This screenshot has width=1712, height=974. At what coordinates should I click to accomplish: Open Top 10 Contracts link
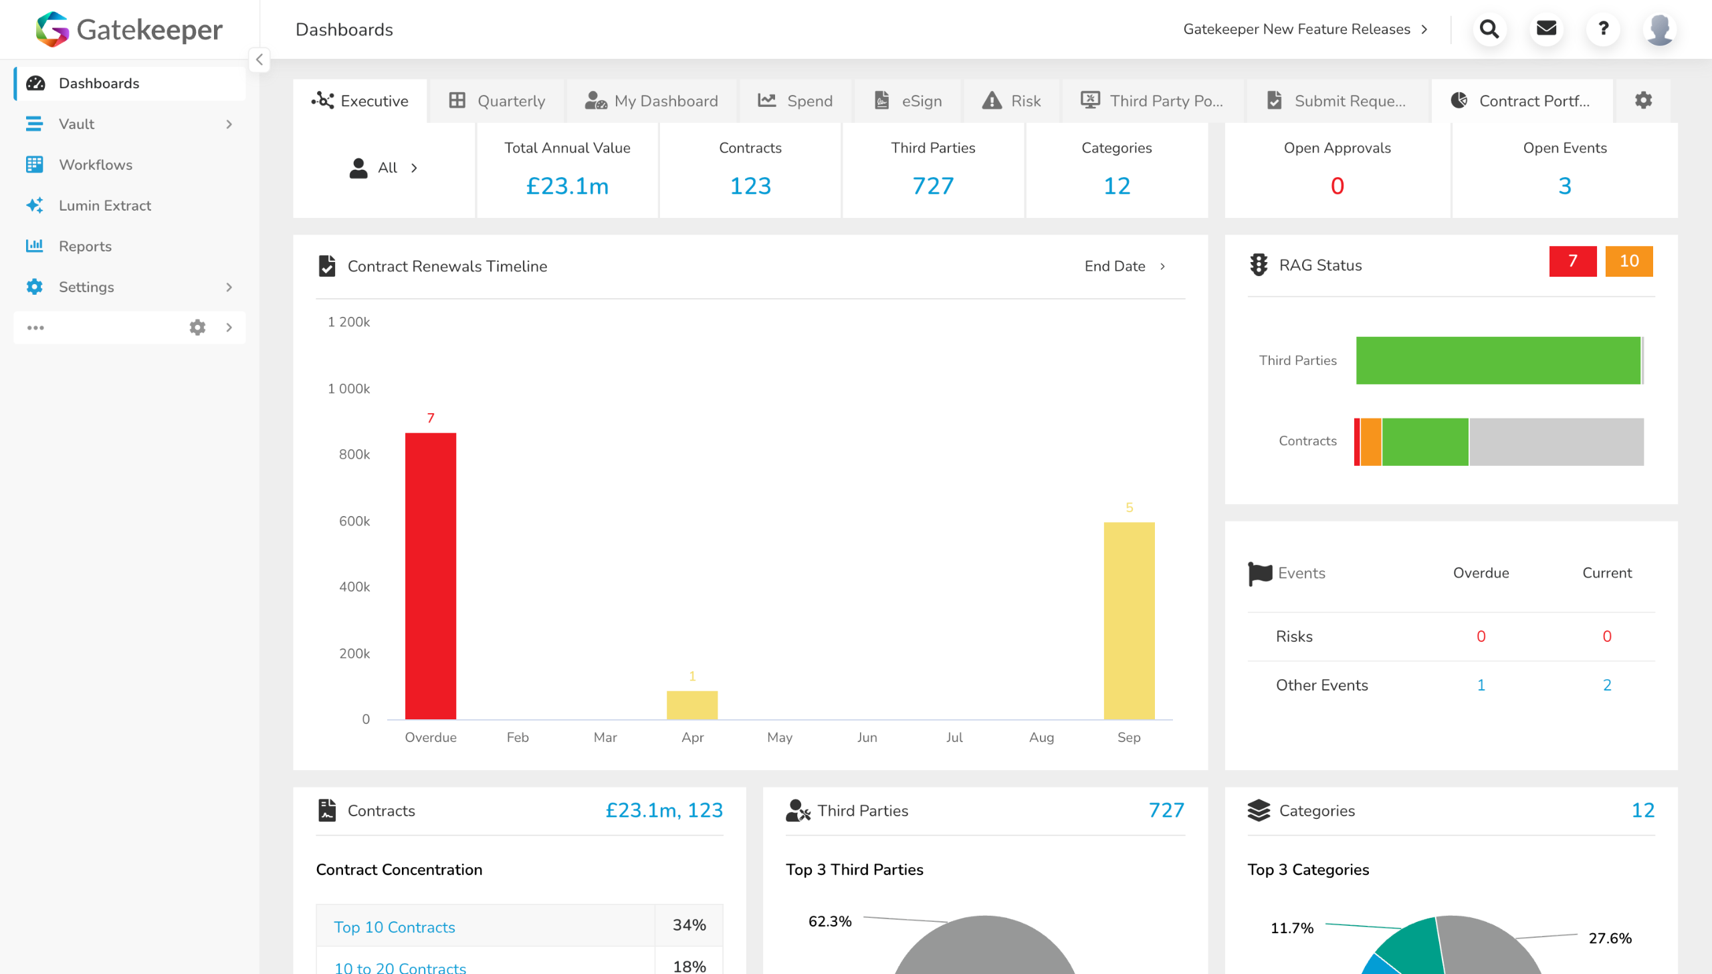click(x=394, y=927)
